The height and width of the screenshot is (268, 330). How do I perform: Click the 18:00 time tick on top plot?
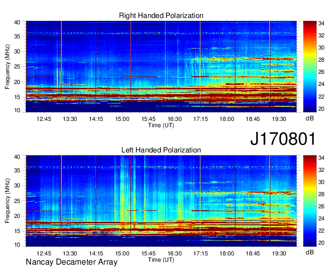coord(227,119)
